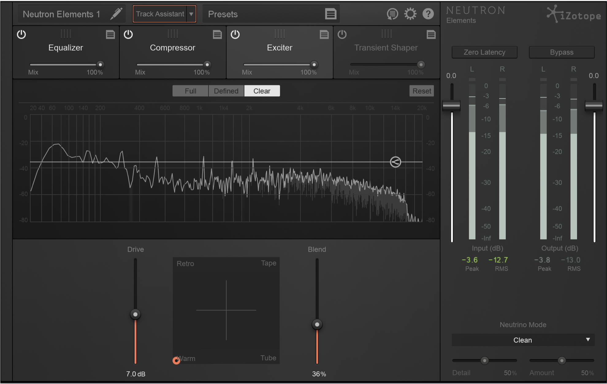Screen dimensions: 607x384
Task: Click the Neutrino Amount slider handle
Action: [562, 360]
